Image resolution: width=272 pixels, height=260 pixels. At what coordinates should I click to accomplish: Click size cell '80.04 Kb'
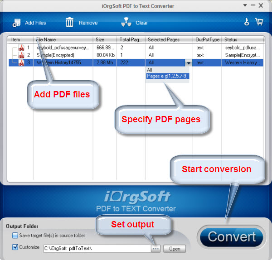tap(106, 55)
